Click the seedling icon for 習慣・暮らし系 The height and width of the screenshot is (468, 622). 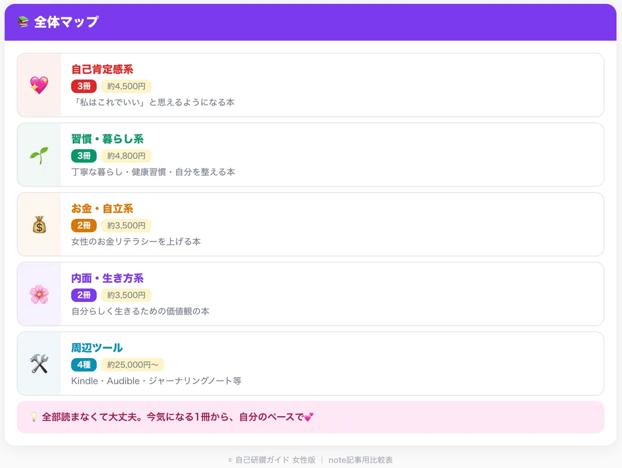click(39, 155)
